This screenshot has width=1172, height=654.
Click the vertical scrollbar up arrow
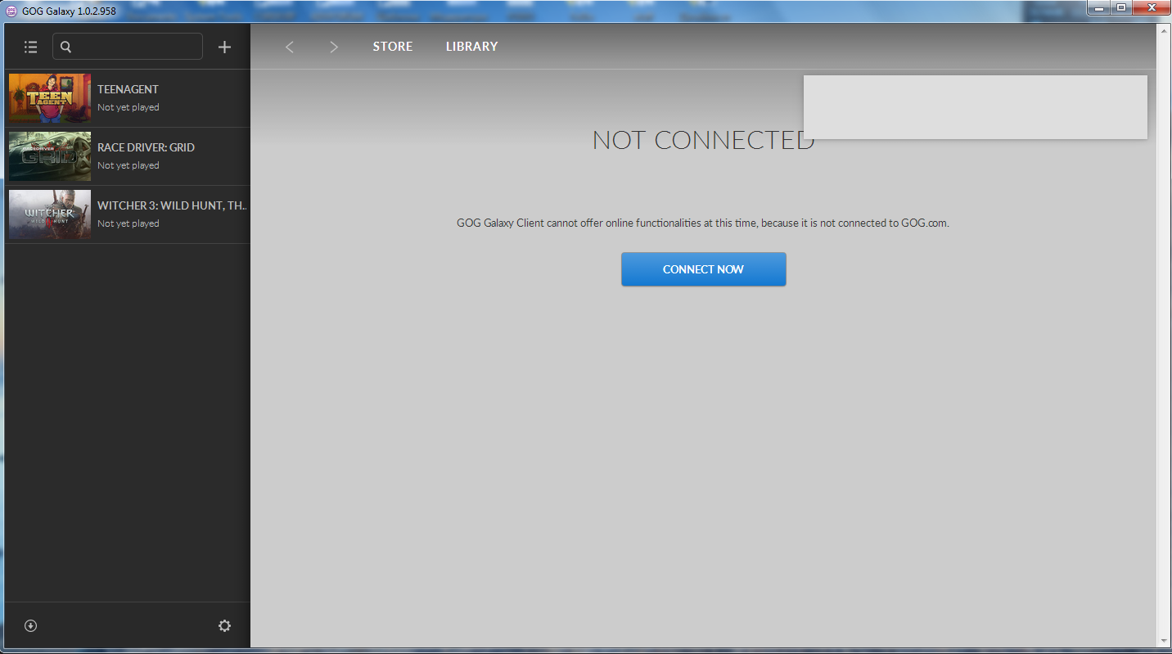click(1164, 29)
